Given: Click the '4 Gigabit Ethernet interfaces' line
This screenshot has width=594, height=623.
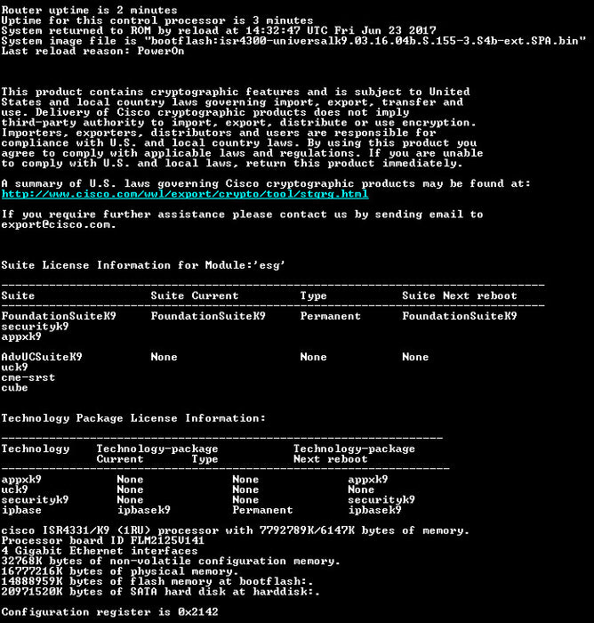Looking at the screenshot, I should [x=100, y=551].
